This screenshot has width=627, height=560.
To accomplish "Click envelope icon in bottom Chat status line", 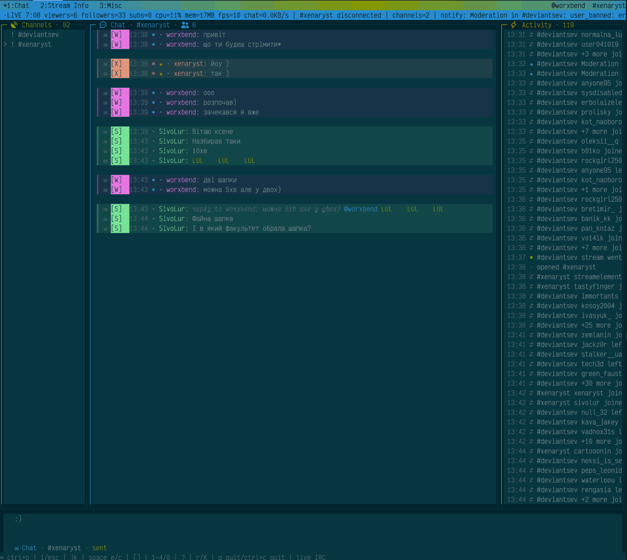I will [16, 548].
